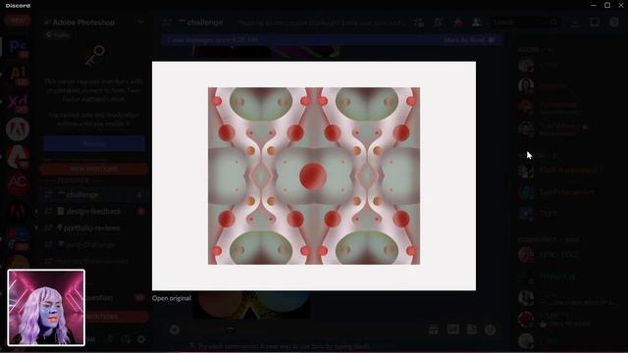Open the Inbox icon in the header

(x=595, y=23)
